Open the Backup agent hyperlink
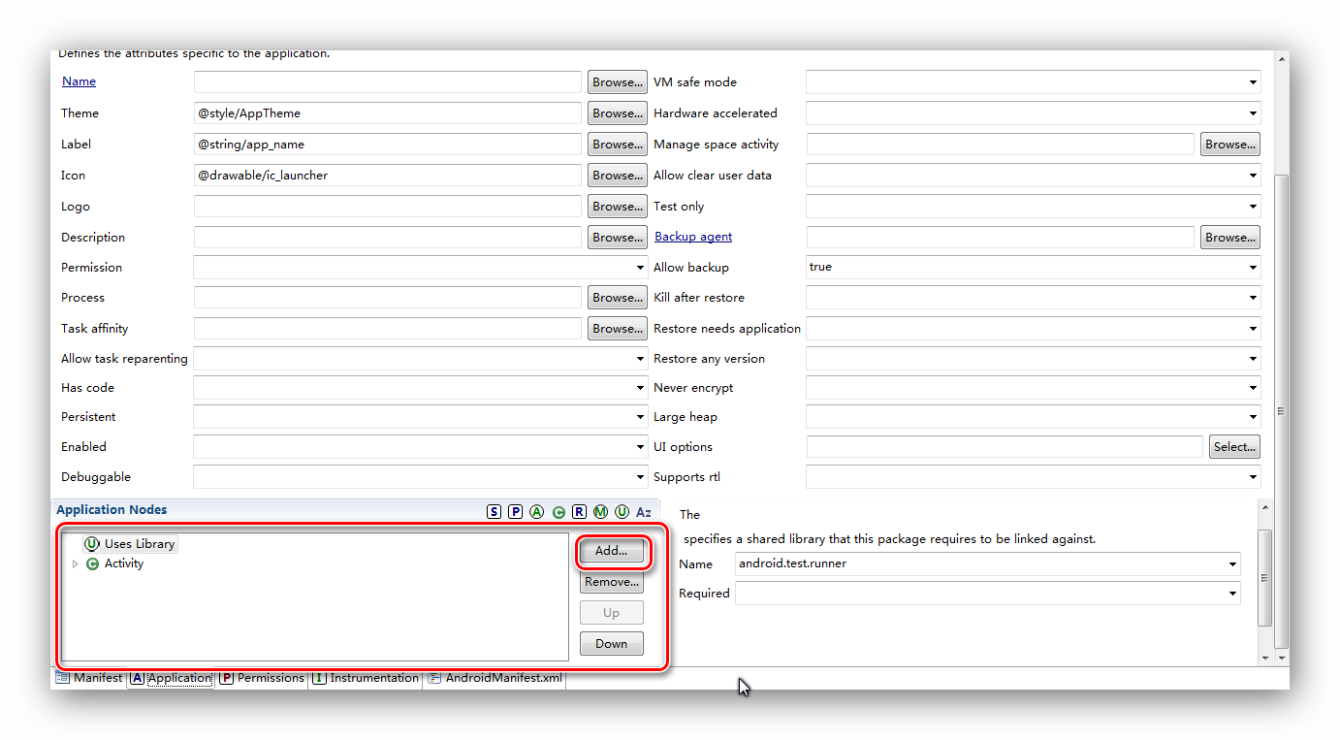 tap(693, 237)
